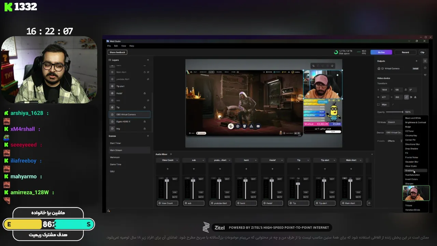The height and width of the screenshot is (246, 437).
Task: Switch to the Effects tab
Action: [x=391, y=141]
